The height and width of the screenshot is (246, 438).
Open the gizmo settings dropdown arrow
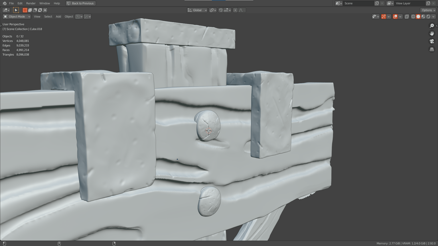388,17
